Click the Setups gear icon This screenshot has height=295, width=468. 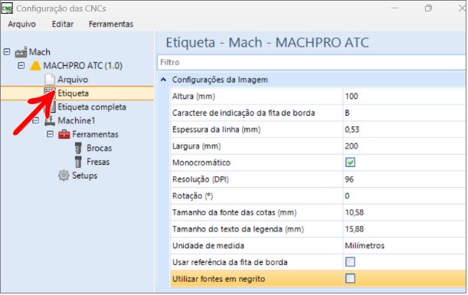(64, 175)
